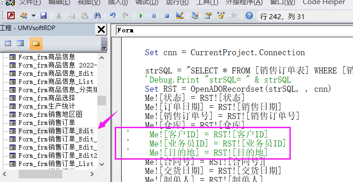Open the Properties Window icon
Screen dimensions: 353x182
(x=208, y=16)
